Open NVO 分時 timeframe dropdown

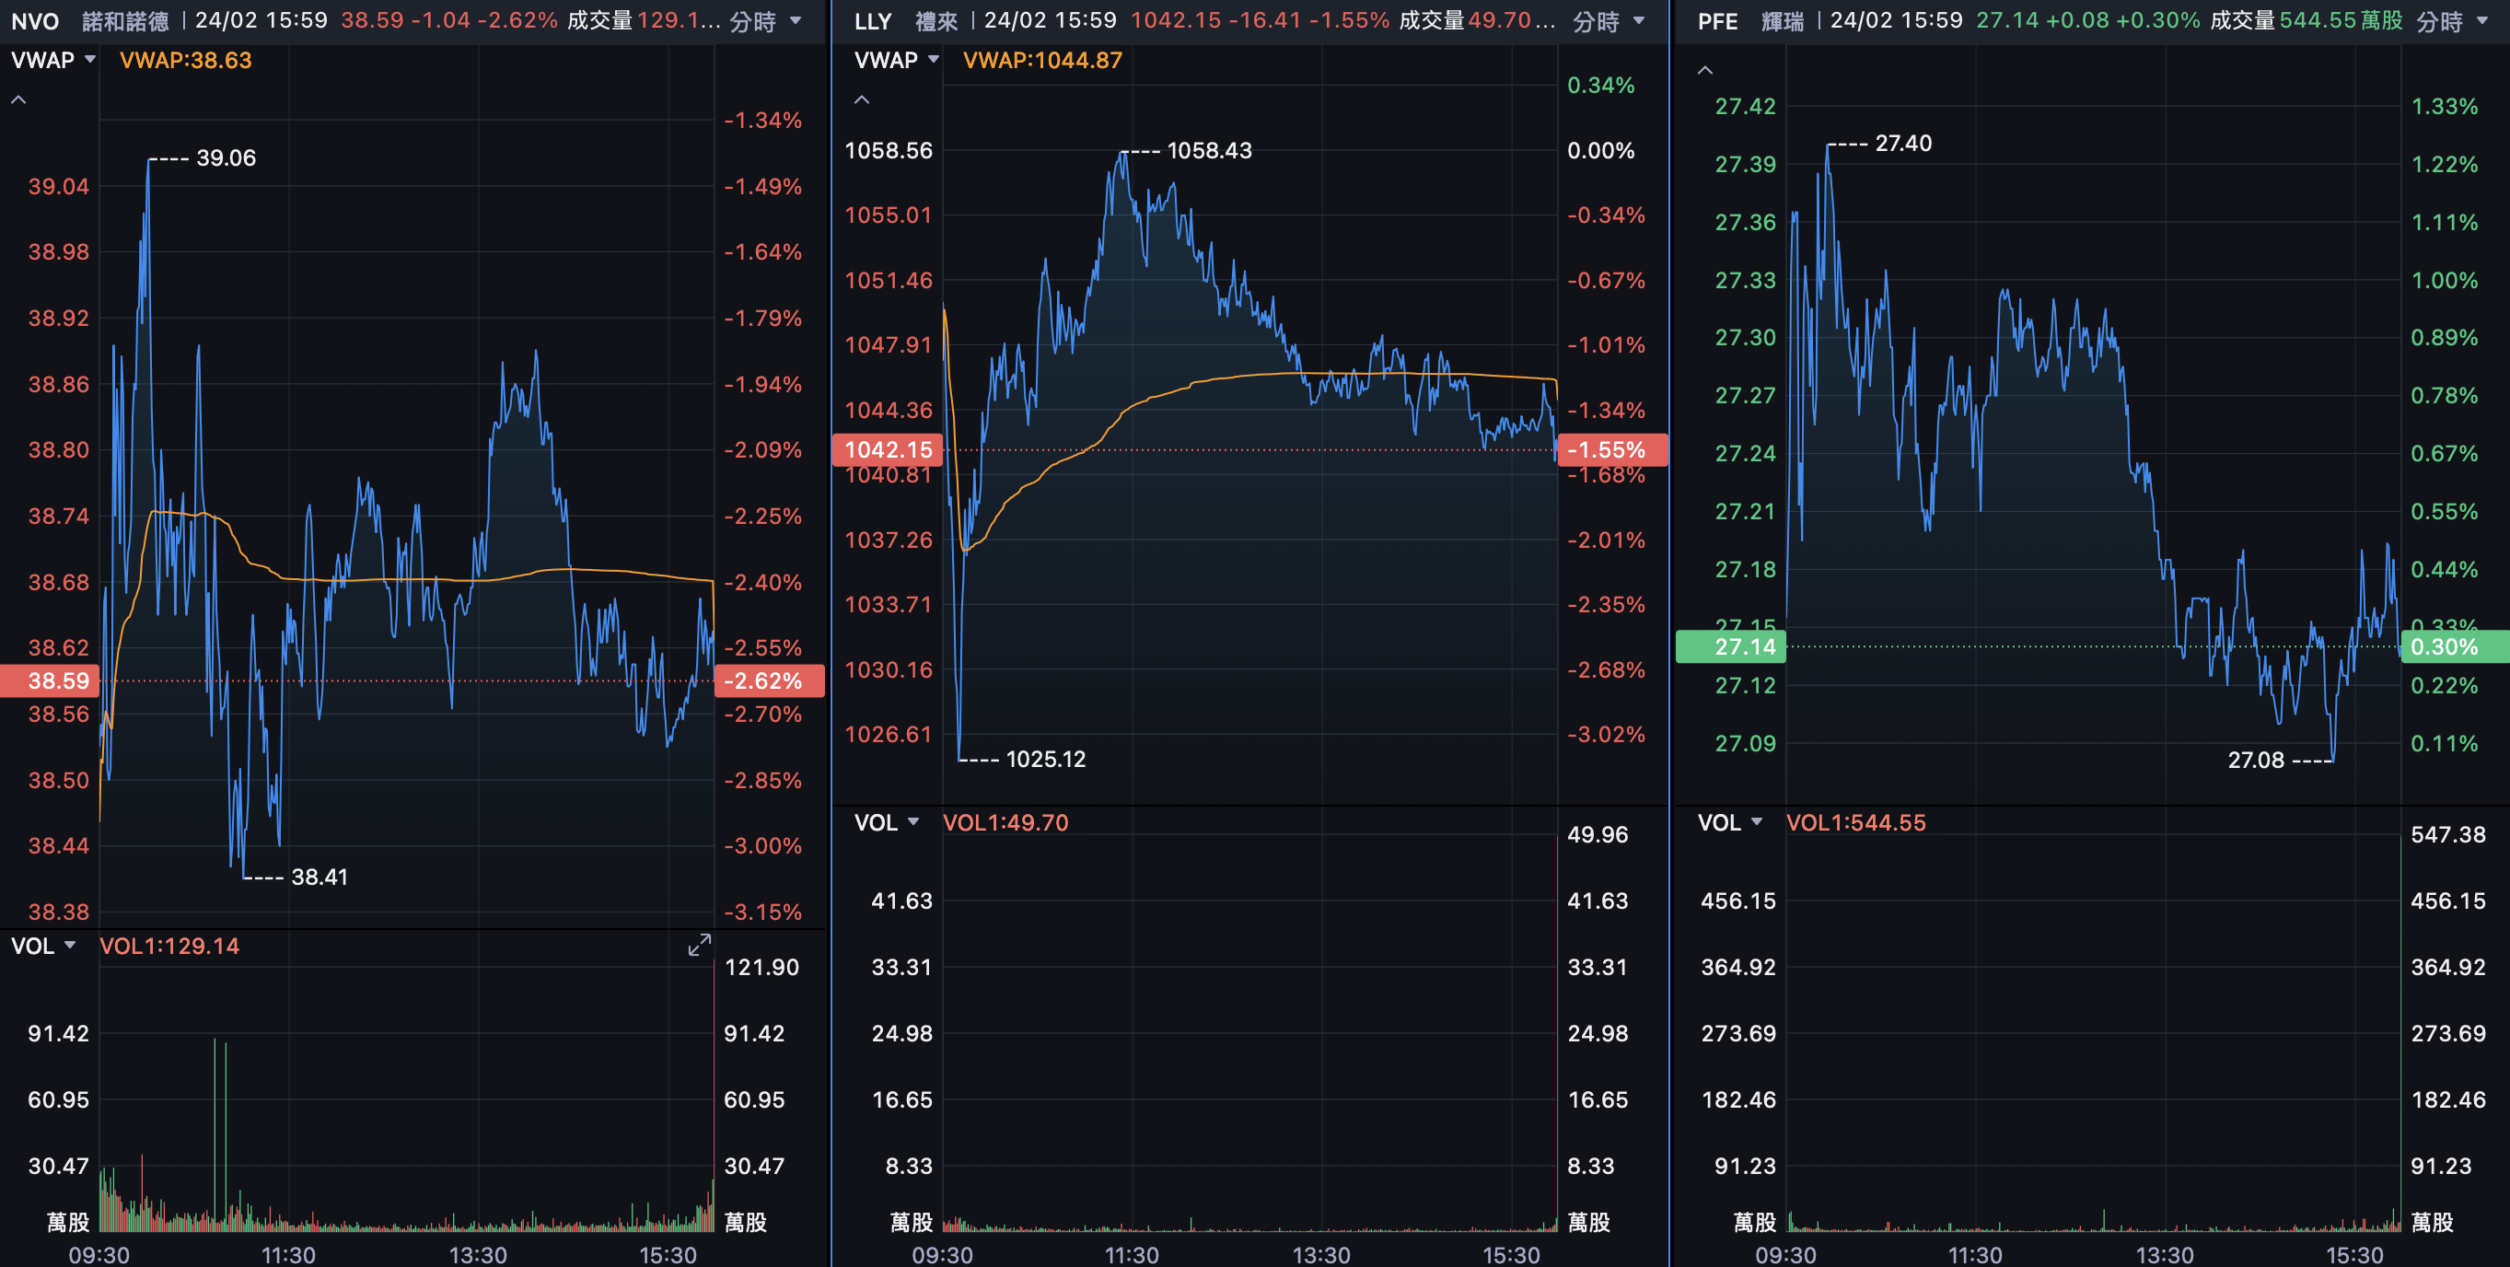766,21
